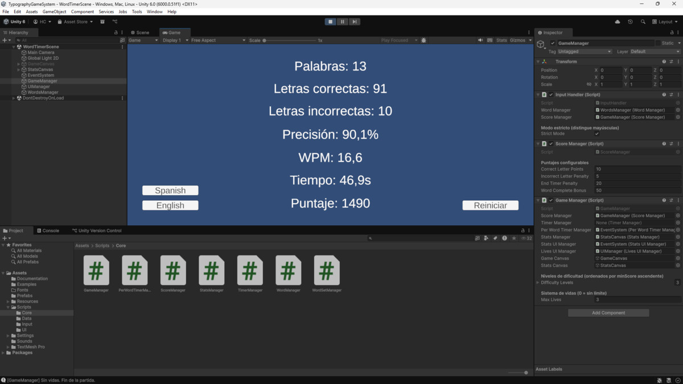
Task: Open the Package Manager icon beside Asset Store
Action: [102, 22]
